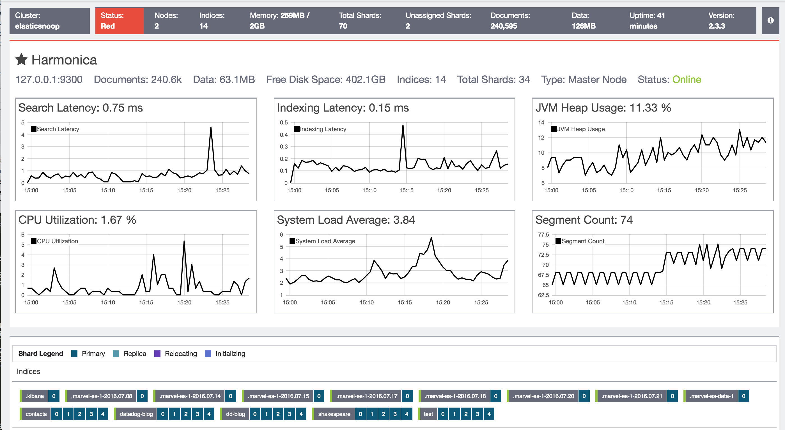Open the Unassigned Shards header tile
785x430 pixels.
coord(439,20)
